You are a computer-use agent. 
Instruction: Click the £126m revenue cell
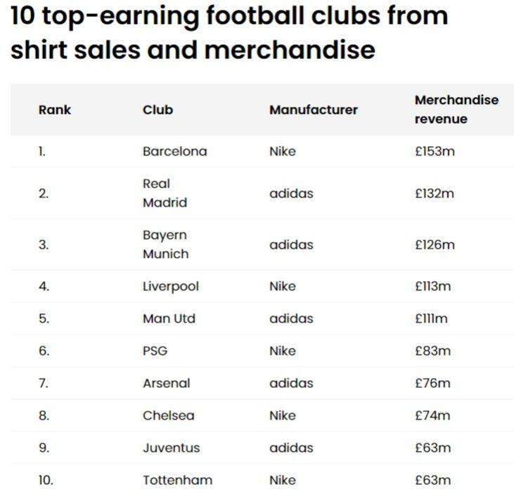tap(435, 245)
